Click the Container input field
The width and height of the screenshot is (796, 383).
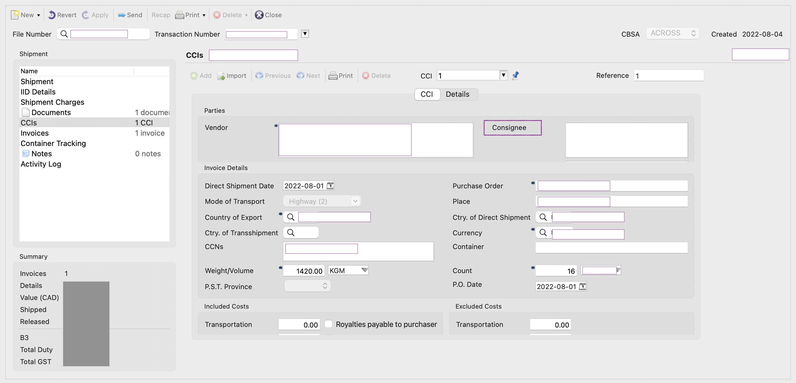(x=611, y=248)
